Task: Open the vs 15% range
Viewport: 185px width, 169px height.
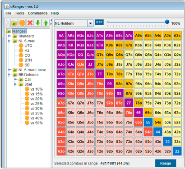Action: pos(34,94)
